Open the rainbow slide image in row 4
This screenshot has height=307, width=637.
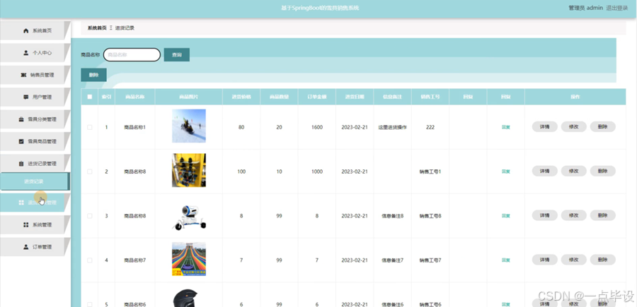pos(189,259)
